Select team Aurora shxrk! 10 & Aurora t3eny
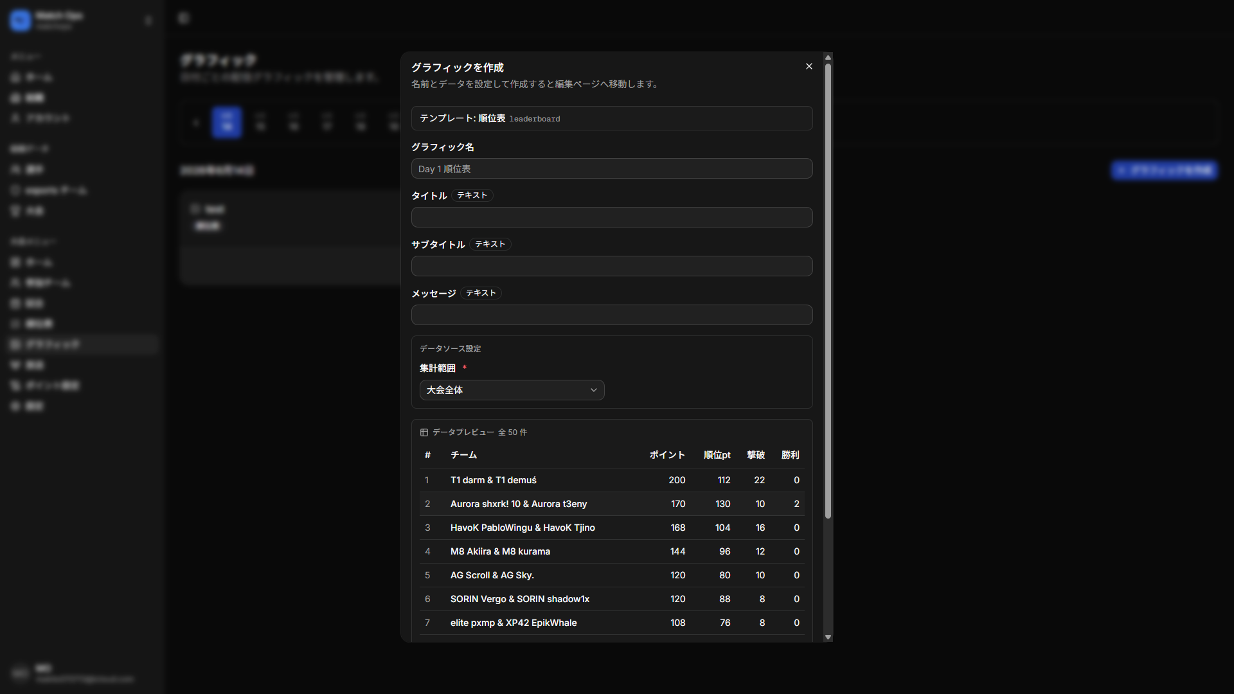1234x694 pixels. point(519,504)
